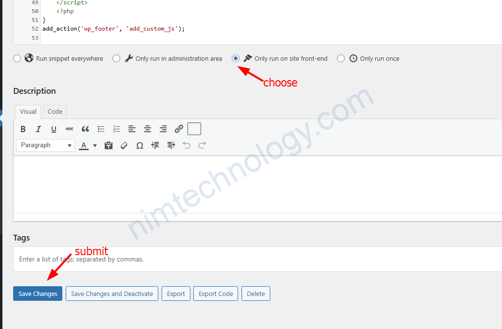Toggle bold formatting in description editor
This screenshot has width=502, height=329.
click(23, 129)
